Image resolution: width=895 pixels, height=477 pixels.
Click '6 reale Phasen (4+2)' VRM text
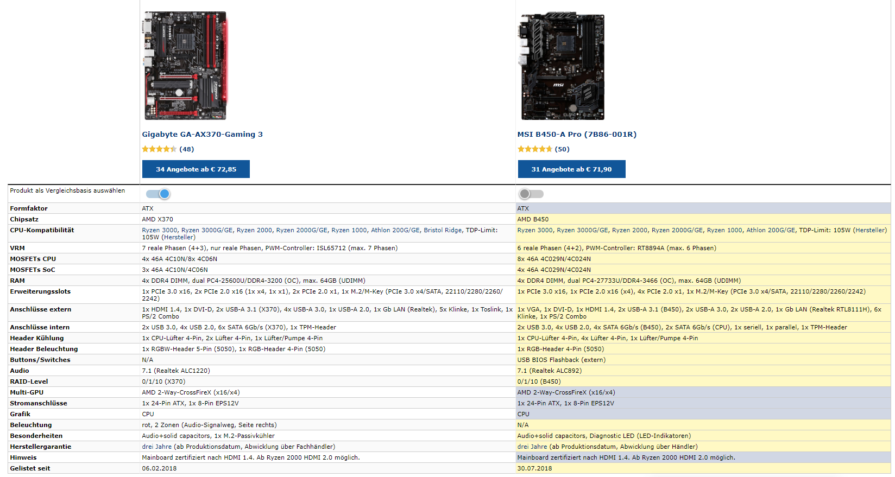(x=550, y=248)
